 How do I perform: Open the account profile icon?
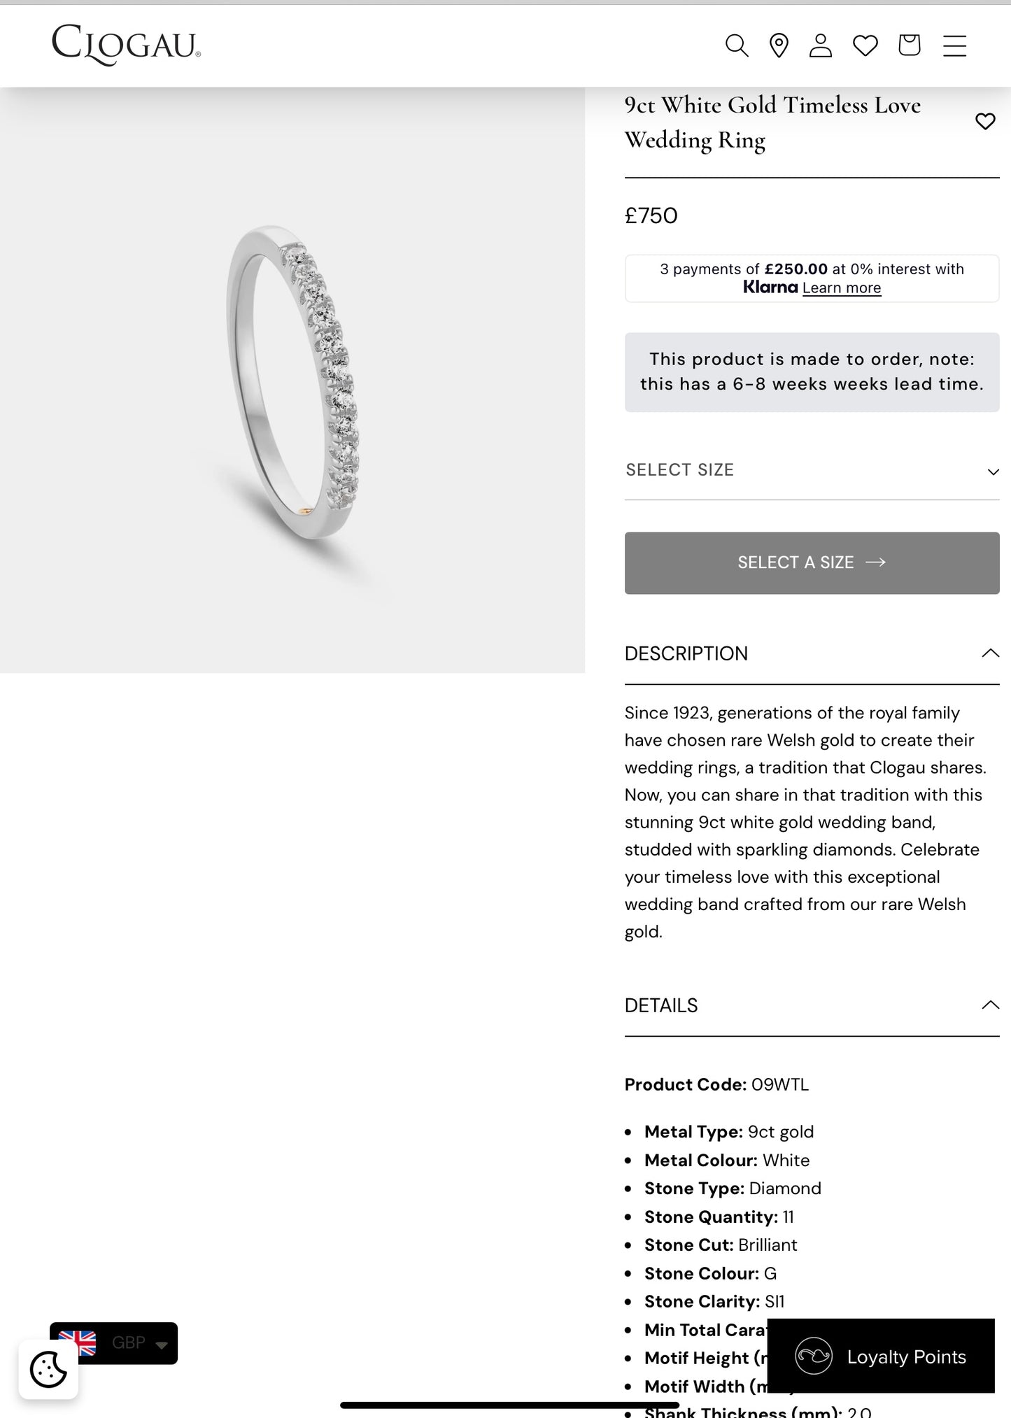(x=821, y=45)
